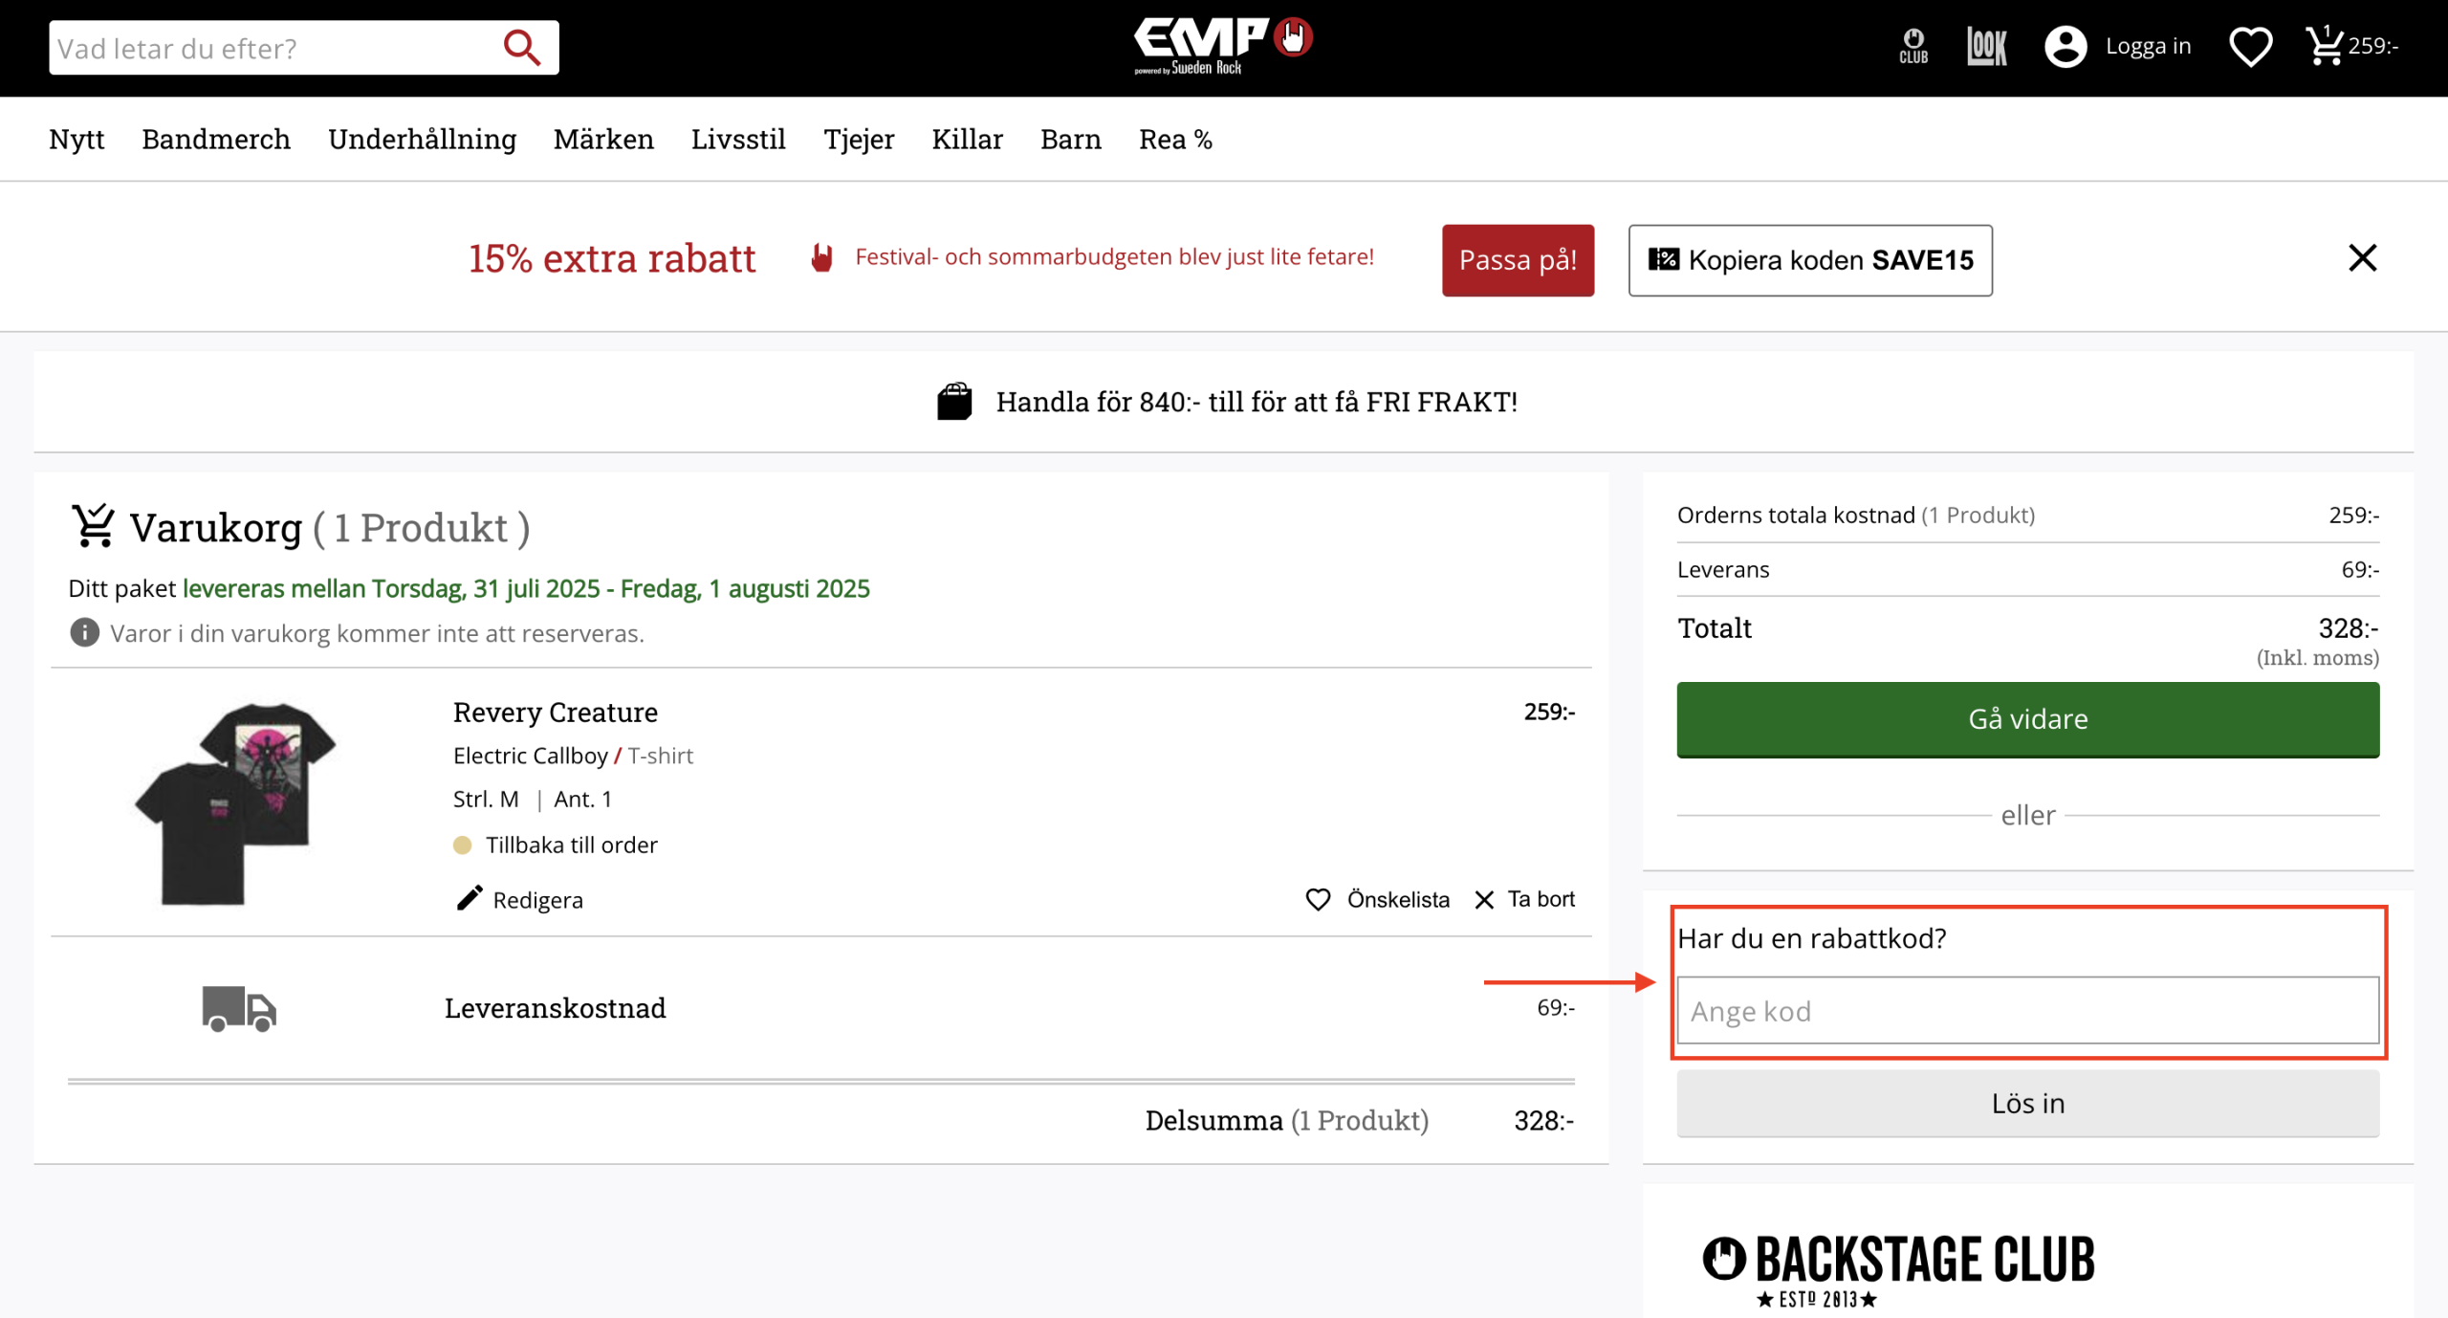Viewport: 2448px width, 1318px height.
Task: Click the Logga in link
Action: click(x=2148, y=46)
